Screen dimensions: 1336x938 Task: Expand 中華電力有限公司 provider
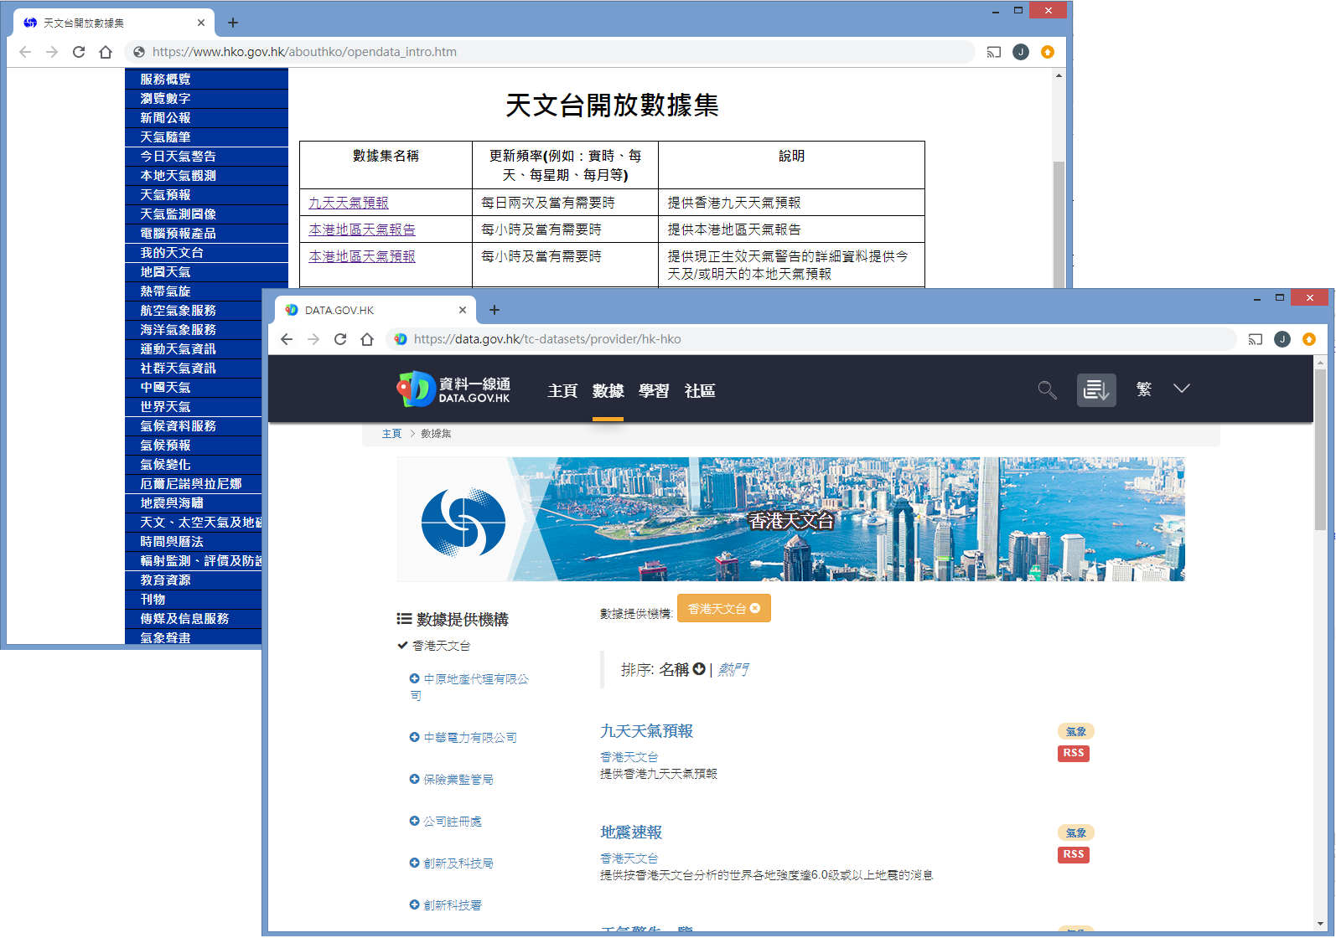click(414, 737)
